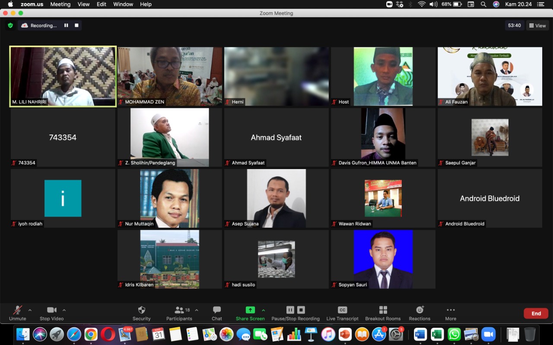This screenshot has width=553, height=345.
Task: Click the green encryption shield icon
Action: point(10,25)
